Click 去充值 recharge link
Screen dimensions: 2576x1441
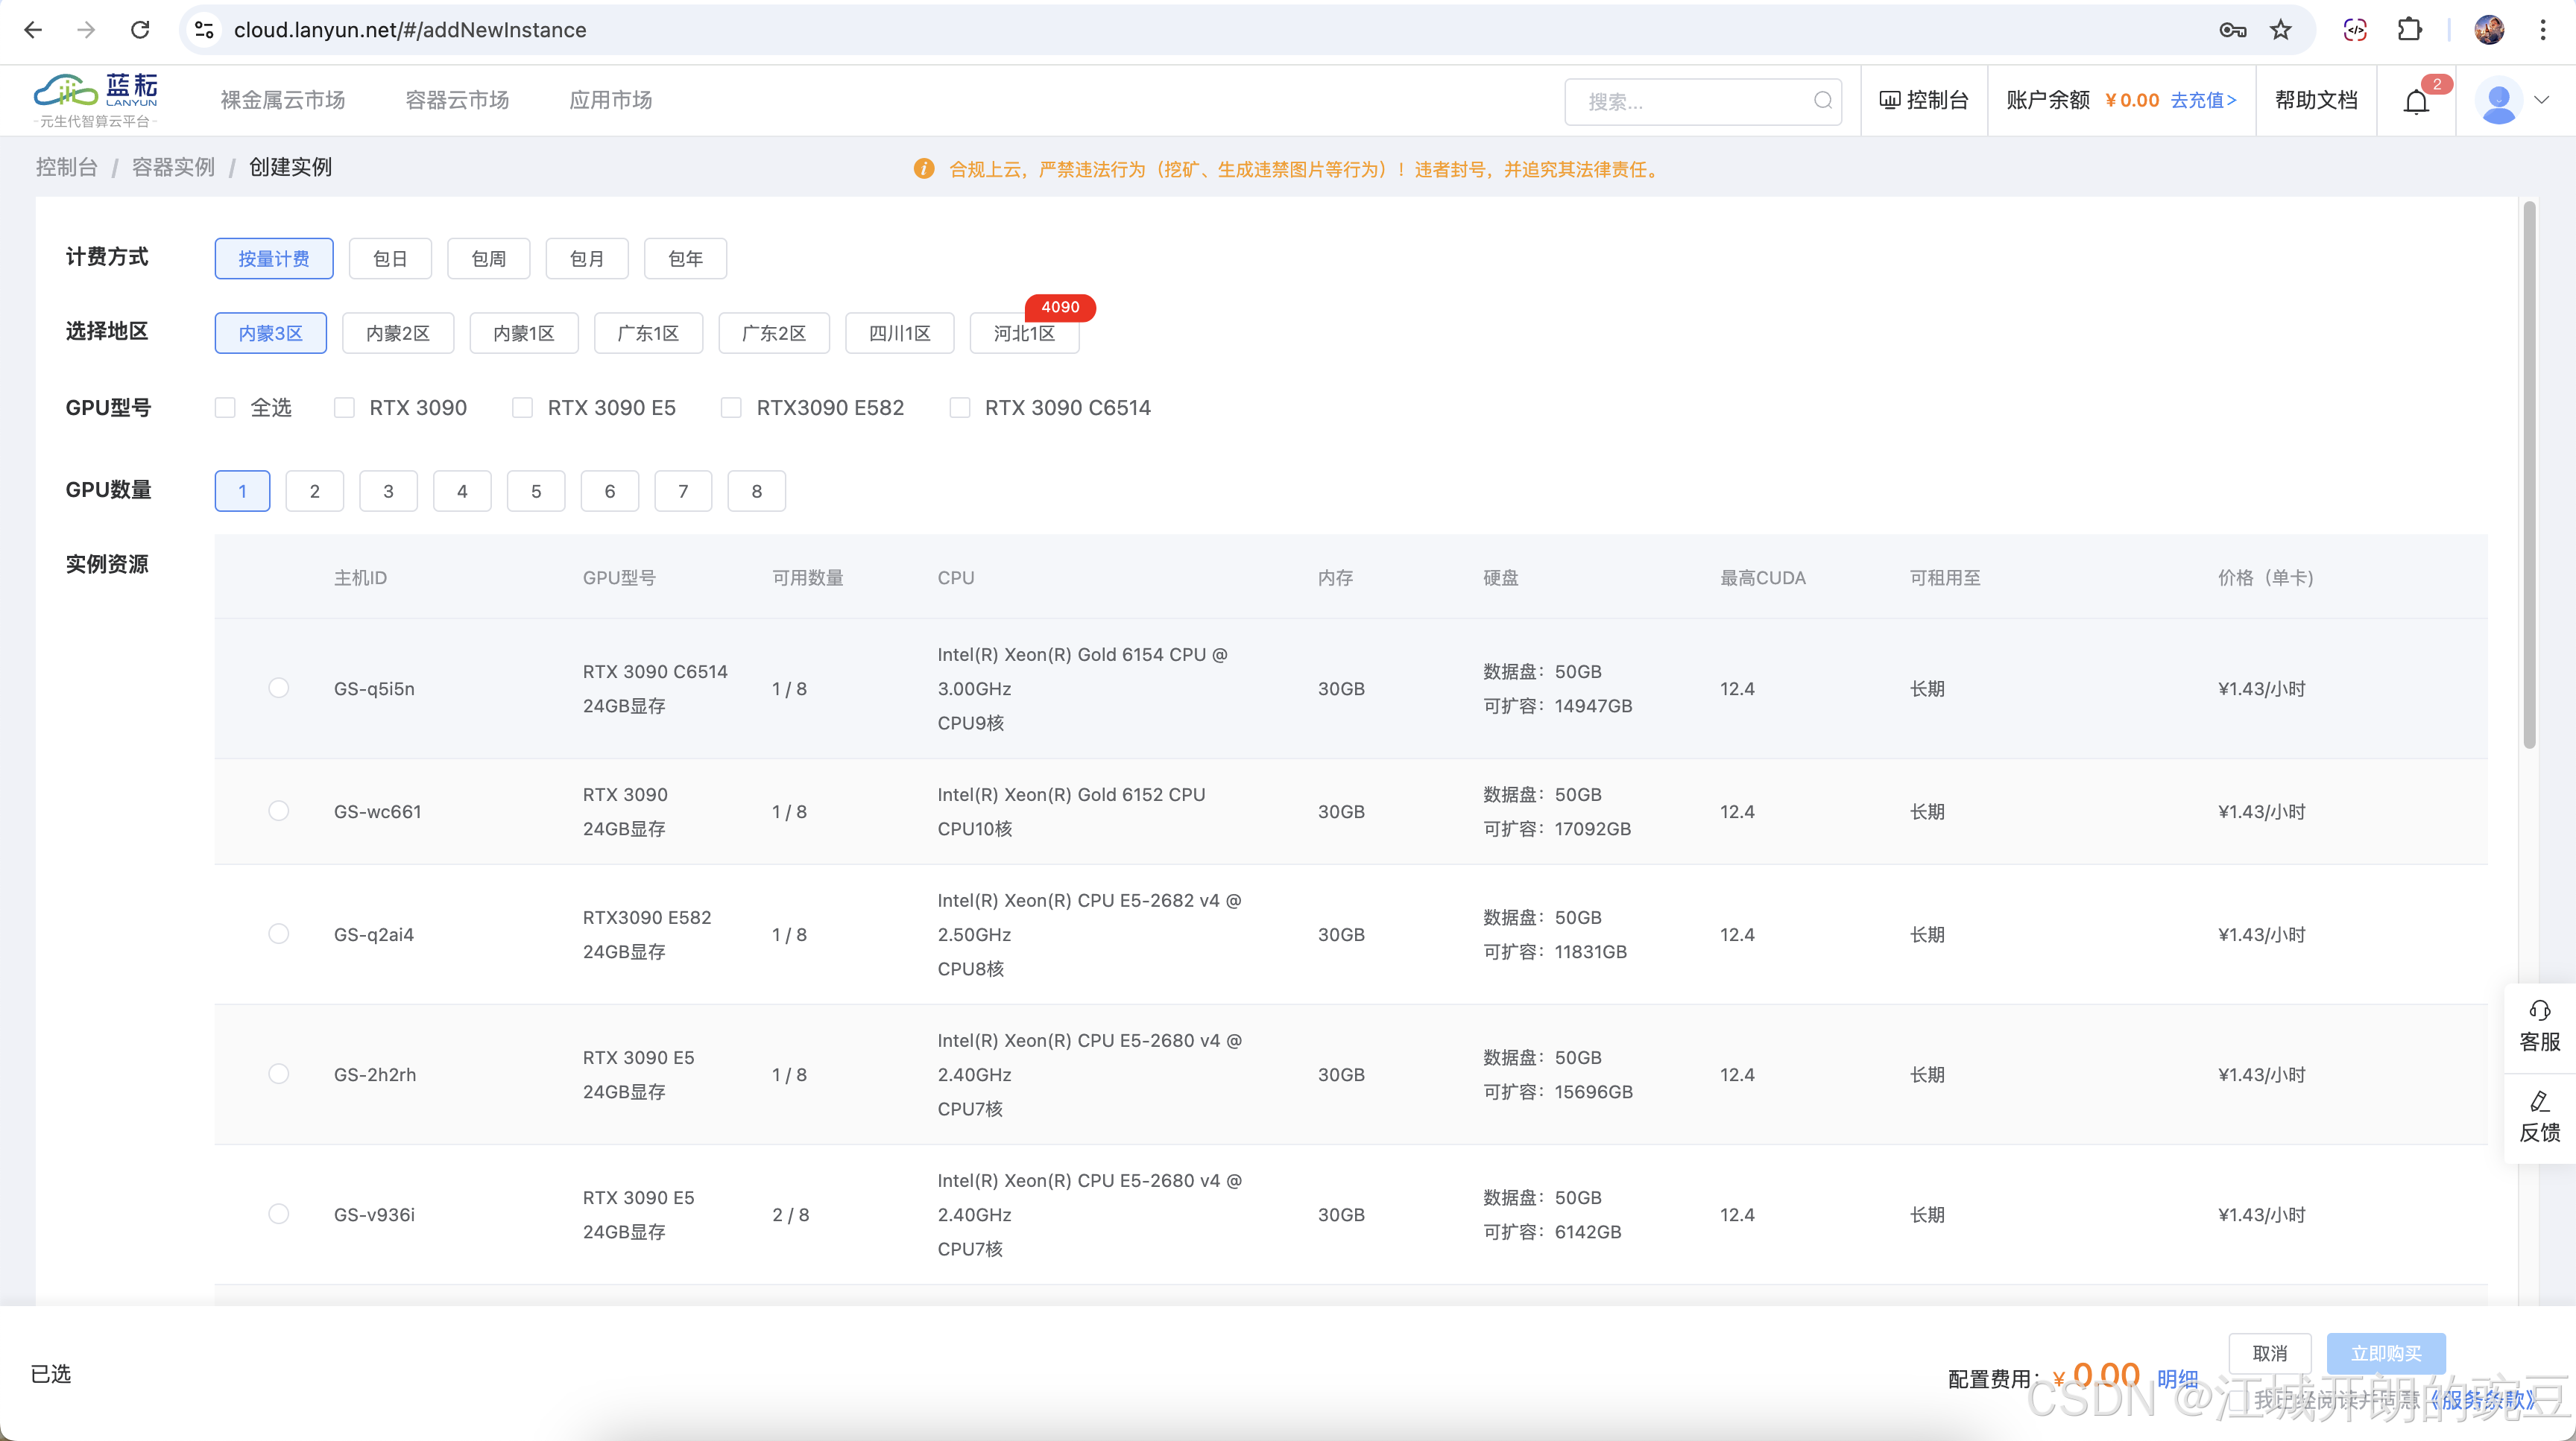tap(2203, 100)
